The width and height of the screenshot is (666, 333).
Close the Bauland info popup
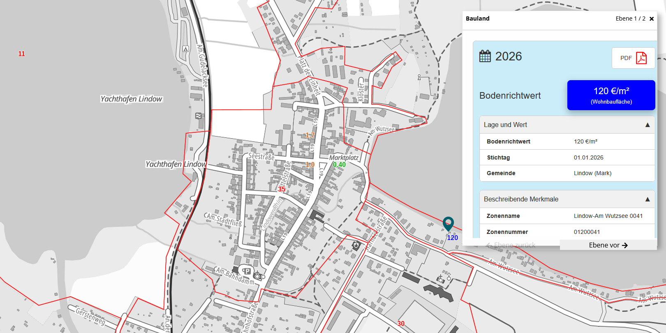click(652, 19)
